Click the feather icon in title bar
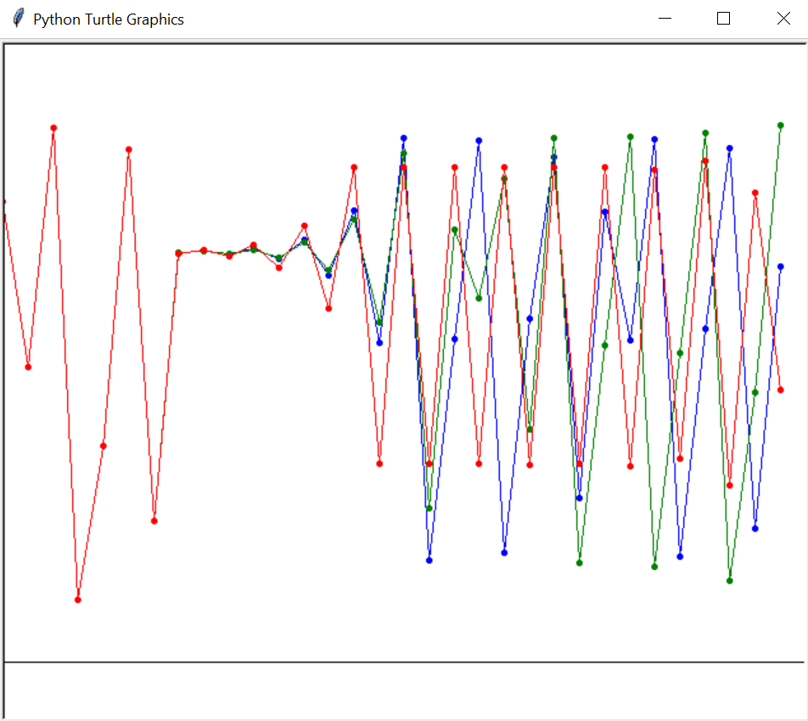This screenshot has height=721, width=808. coord(18,19)
